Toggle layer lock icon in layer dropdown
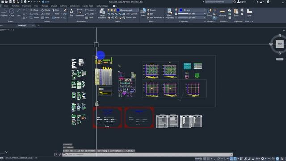The image size is (286, 161). [114, 10]
